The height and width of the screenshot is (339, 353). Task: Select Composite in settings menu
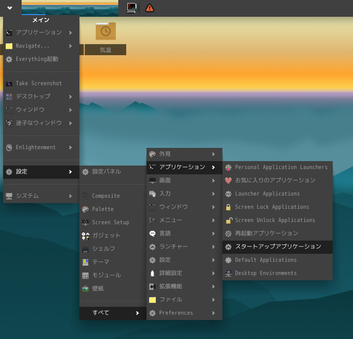pyautogui.click(x=113, y=196)
